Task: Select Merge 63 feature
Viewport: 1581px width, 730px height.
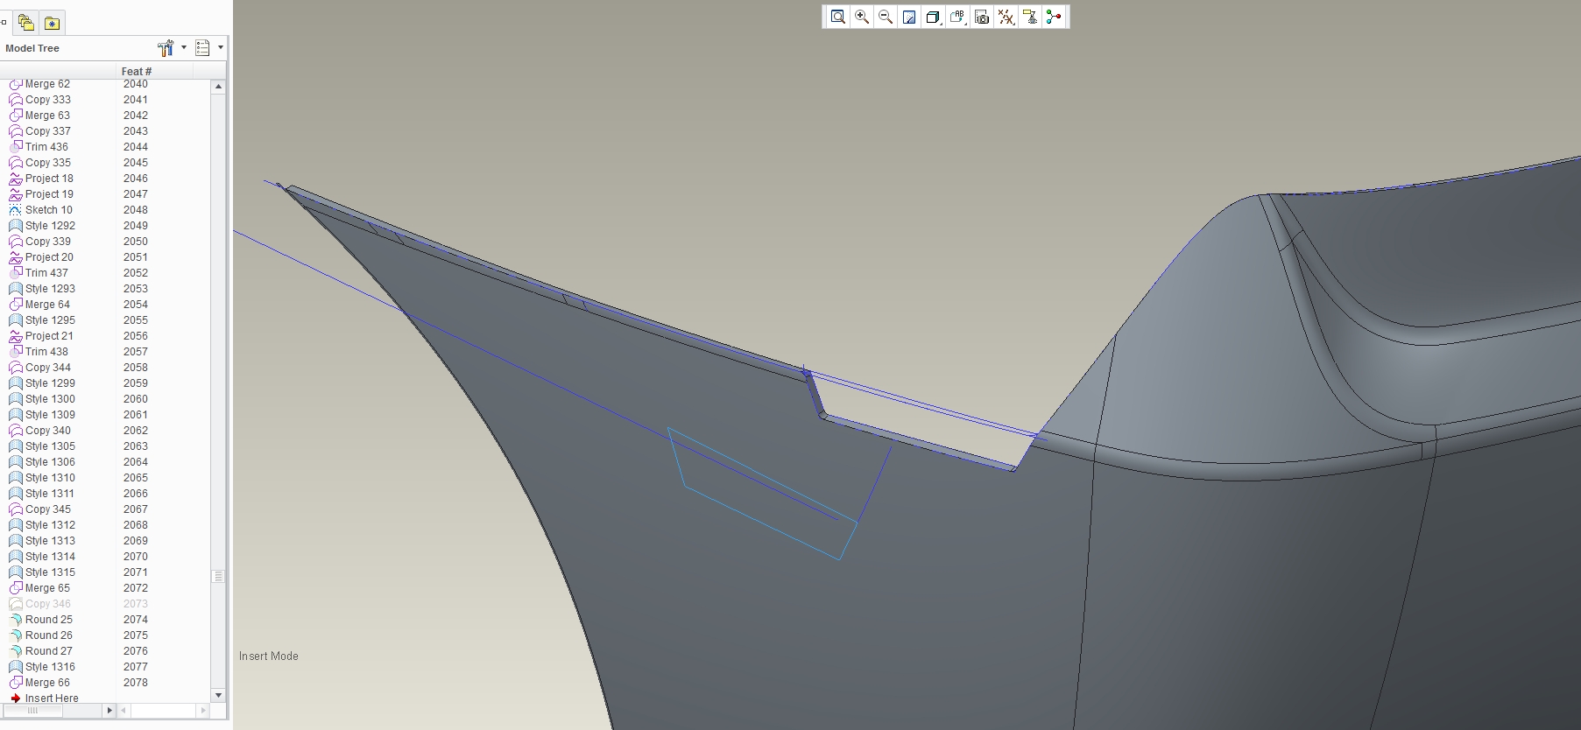Action: point(47,116)
